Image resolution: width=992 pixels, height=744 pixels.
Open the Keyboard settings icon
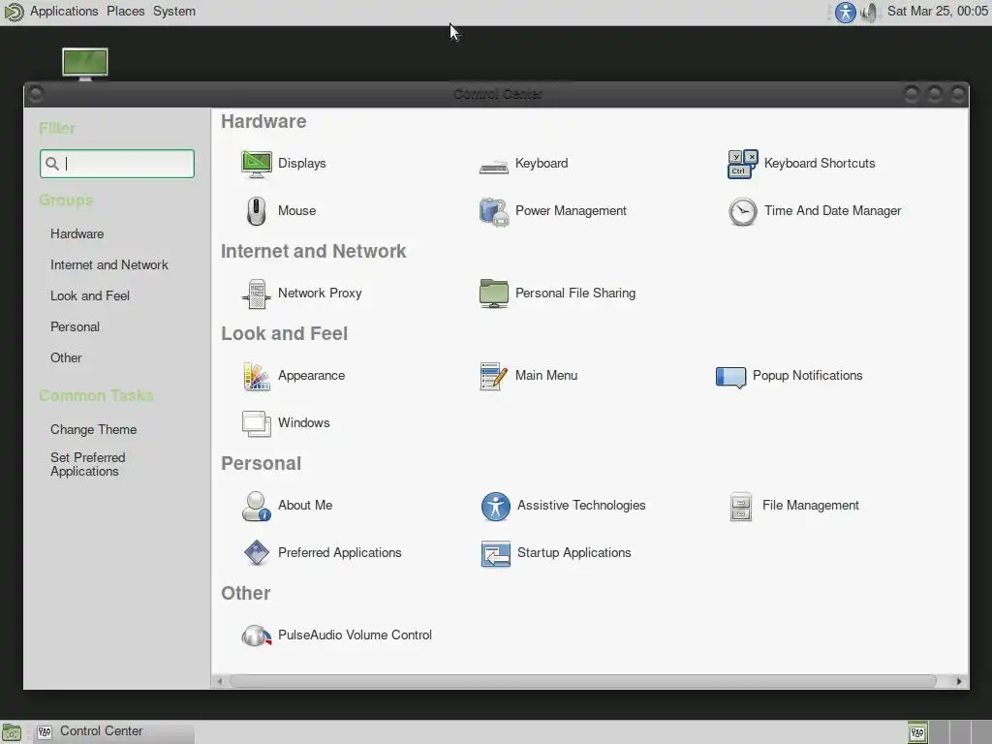(x=493, y=167)
